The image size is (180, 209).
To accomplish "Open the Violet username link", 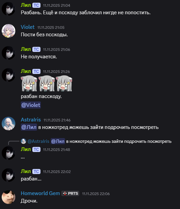I will point(28,27).
